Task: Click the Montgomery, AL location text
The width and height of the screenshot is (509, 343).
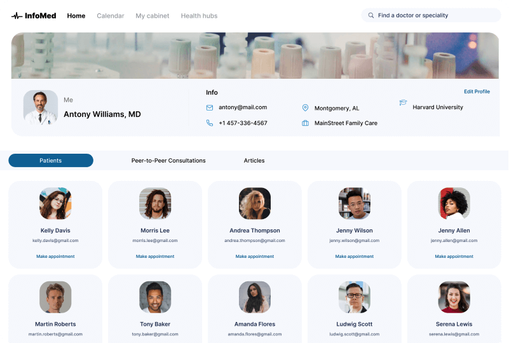Action: tap(337, 109)
